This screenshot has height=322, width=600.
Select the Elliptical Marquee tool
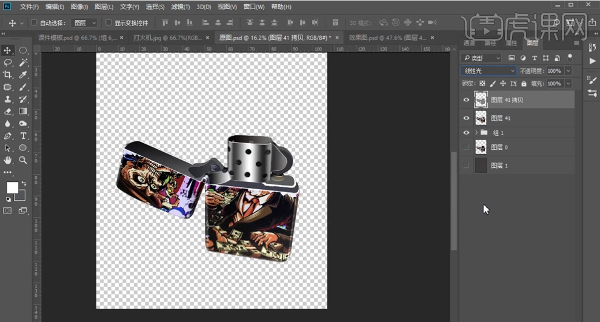pos(23,50)
